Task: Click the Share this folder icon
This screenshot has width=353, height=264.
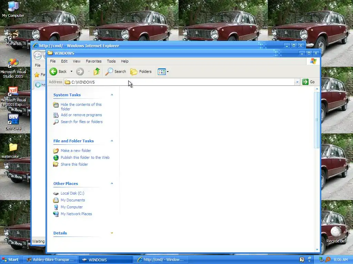Action: point(56,164)
